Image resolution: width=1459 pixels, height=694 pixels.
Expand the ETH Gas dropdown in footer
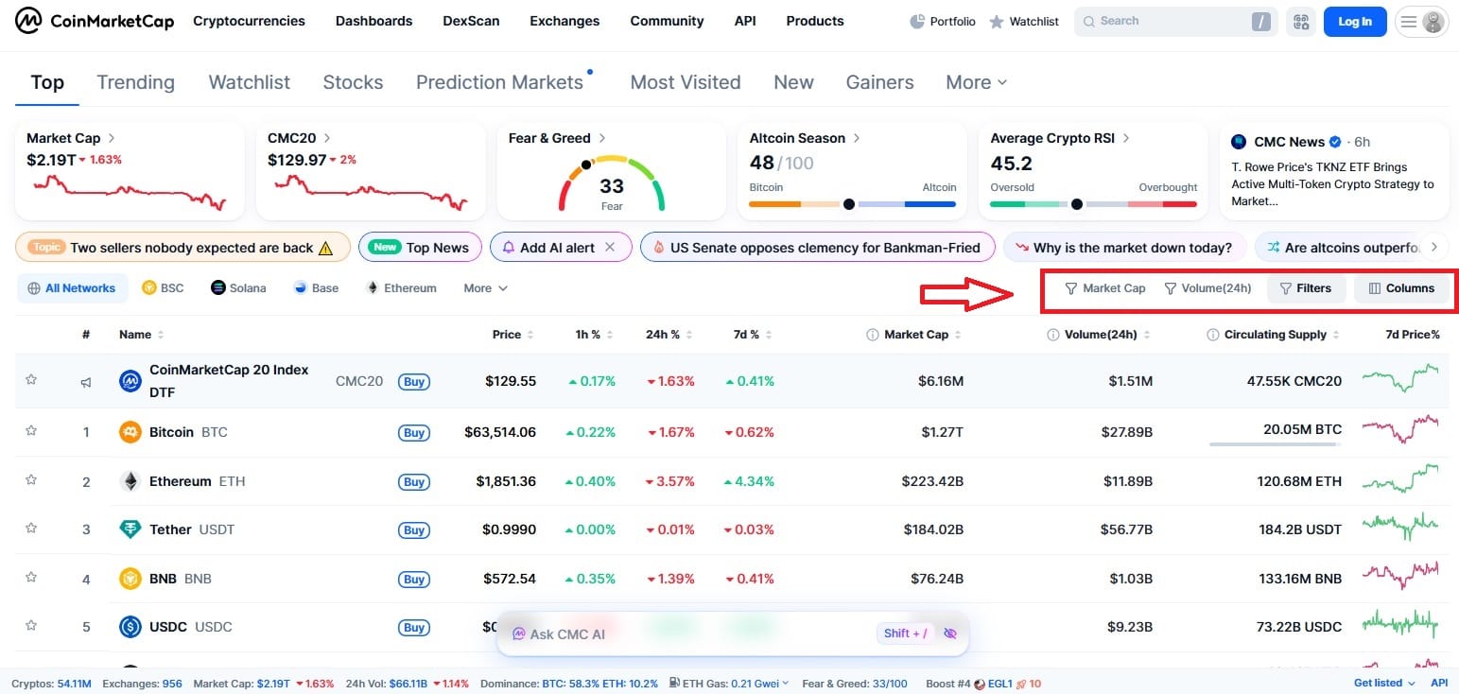[x=731, y=684]
